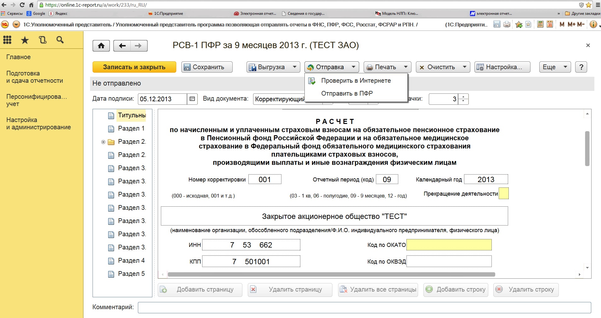Open the Еще dropdown menu
The image size is (601, 318).
point(555,67)
